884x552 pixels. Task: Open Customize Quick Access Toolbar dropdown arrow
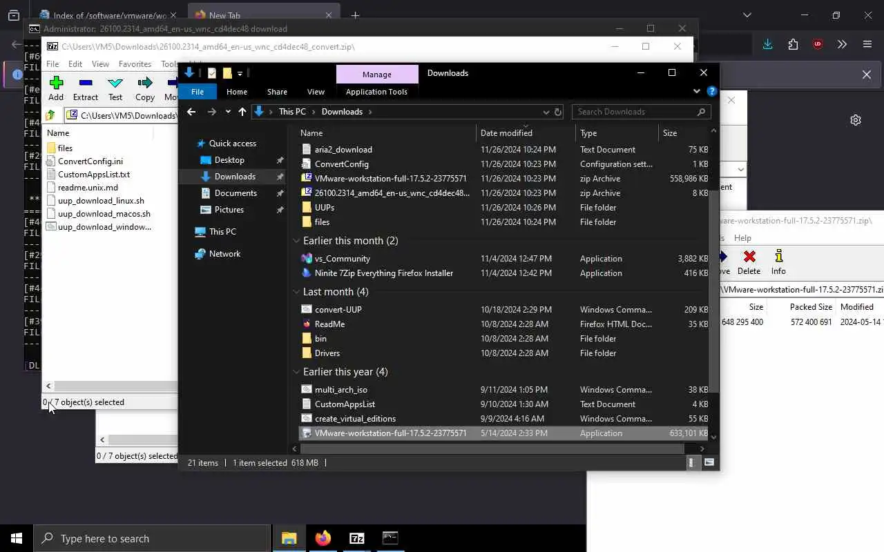point(240,73)
